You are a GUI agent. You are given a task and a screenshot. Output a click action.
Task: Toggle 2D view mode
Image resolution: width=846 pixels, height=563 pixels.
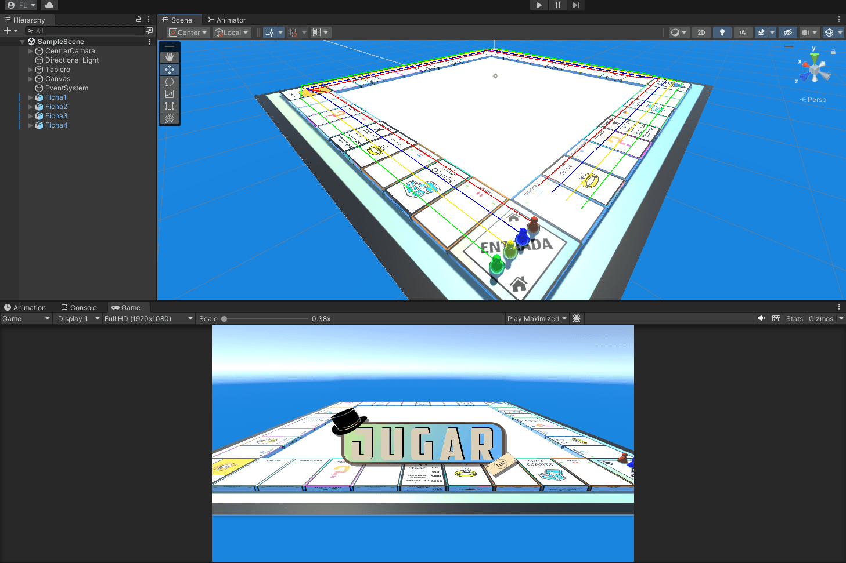[x=701, y=32]
